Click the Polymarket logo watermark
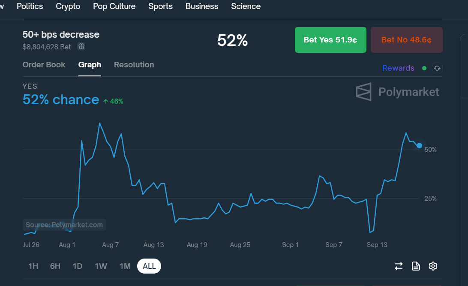This screenshot has height=286, width=468. 397,92
